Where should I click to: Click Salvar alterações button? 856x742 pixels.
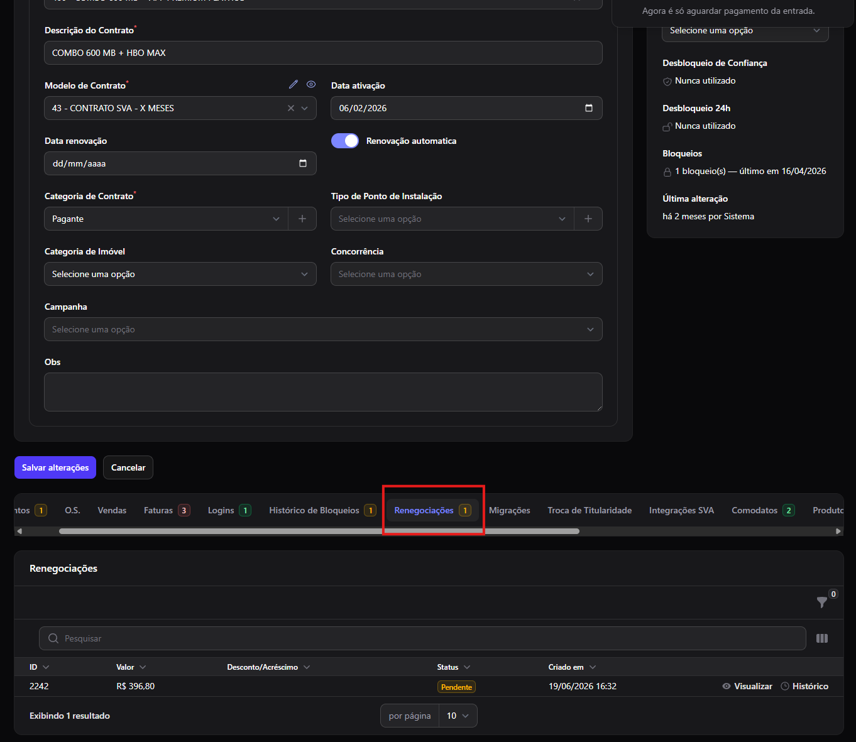[55, 467]
